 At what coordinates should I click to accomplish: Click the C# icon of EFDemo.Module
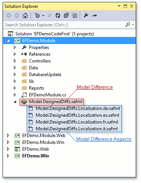17,41
